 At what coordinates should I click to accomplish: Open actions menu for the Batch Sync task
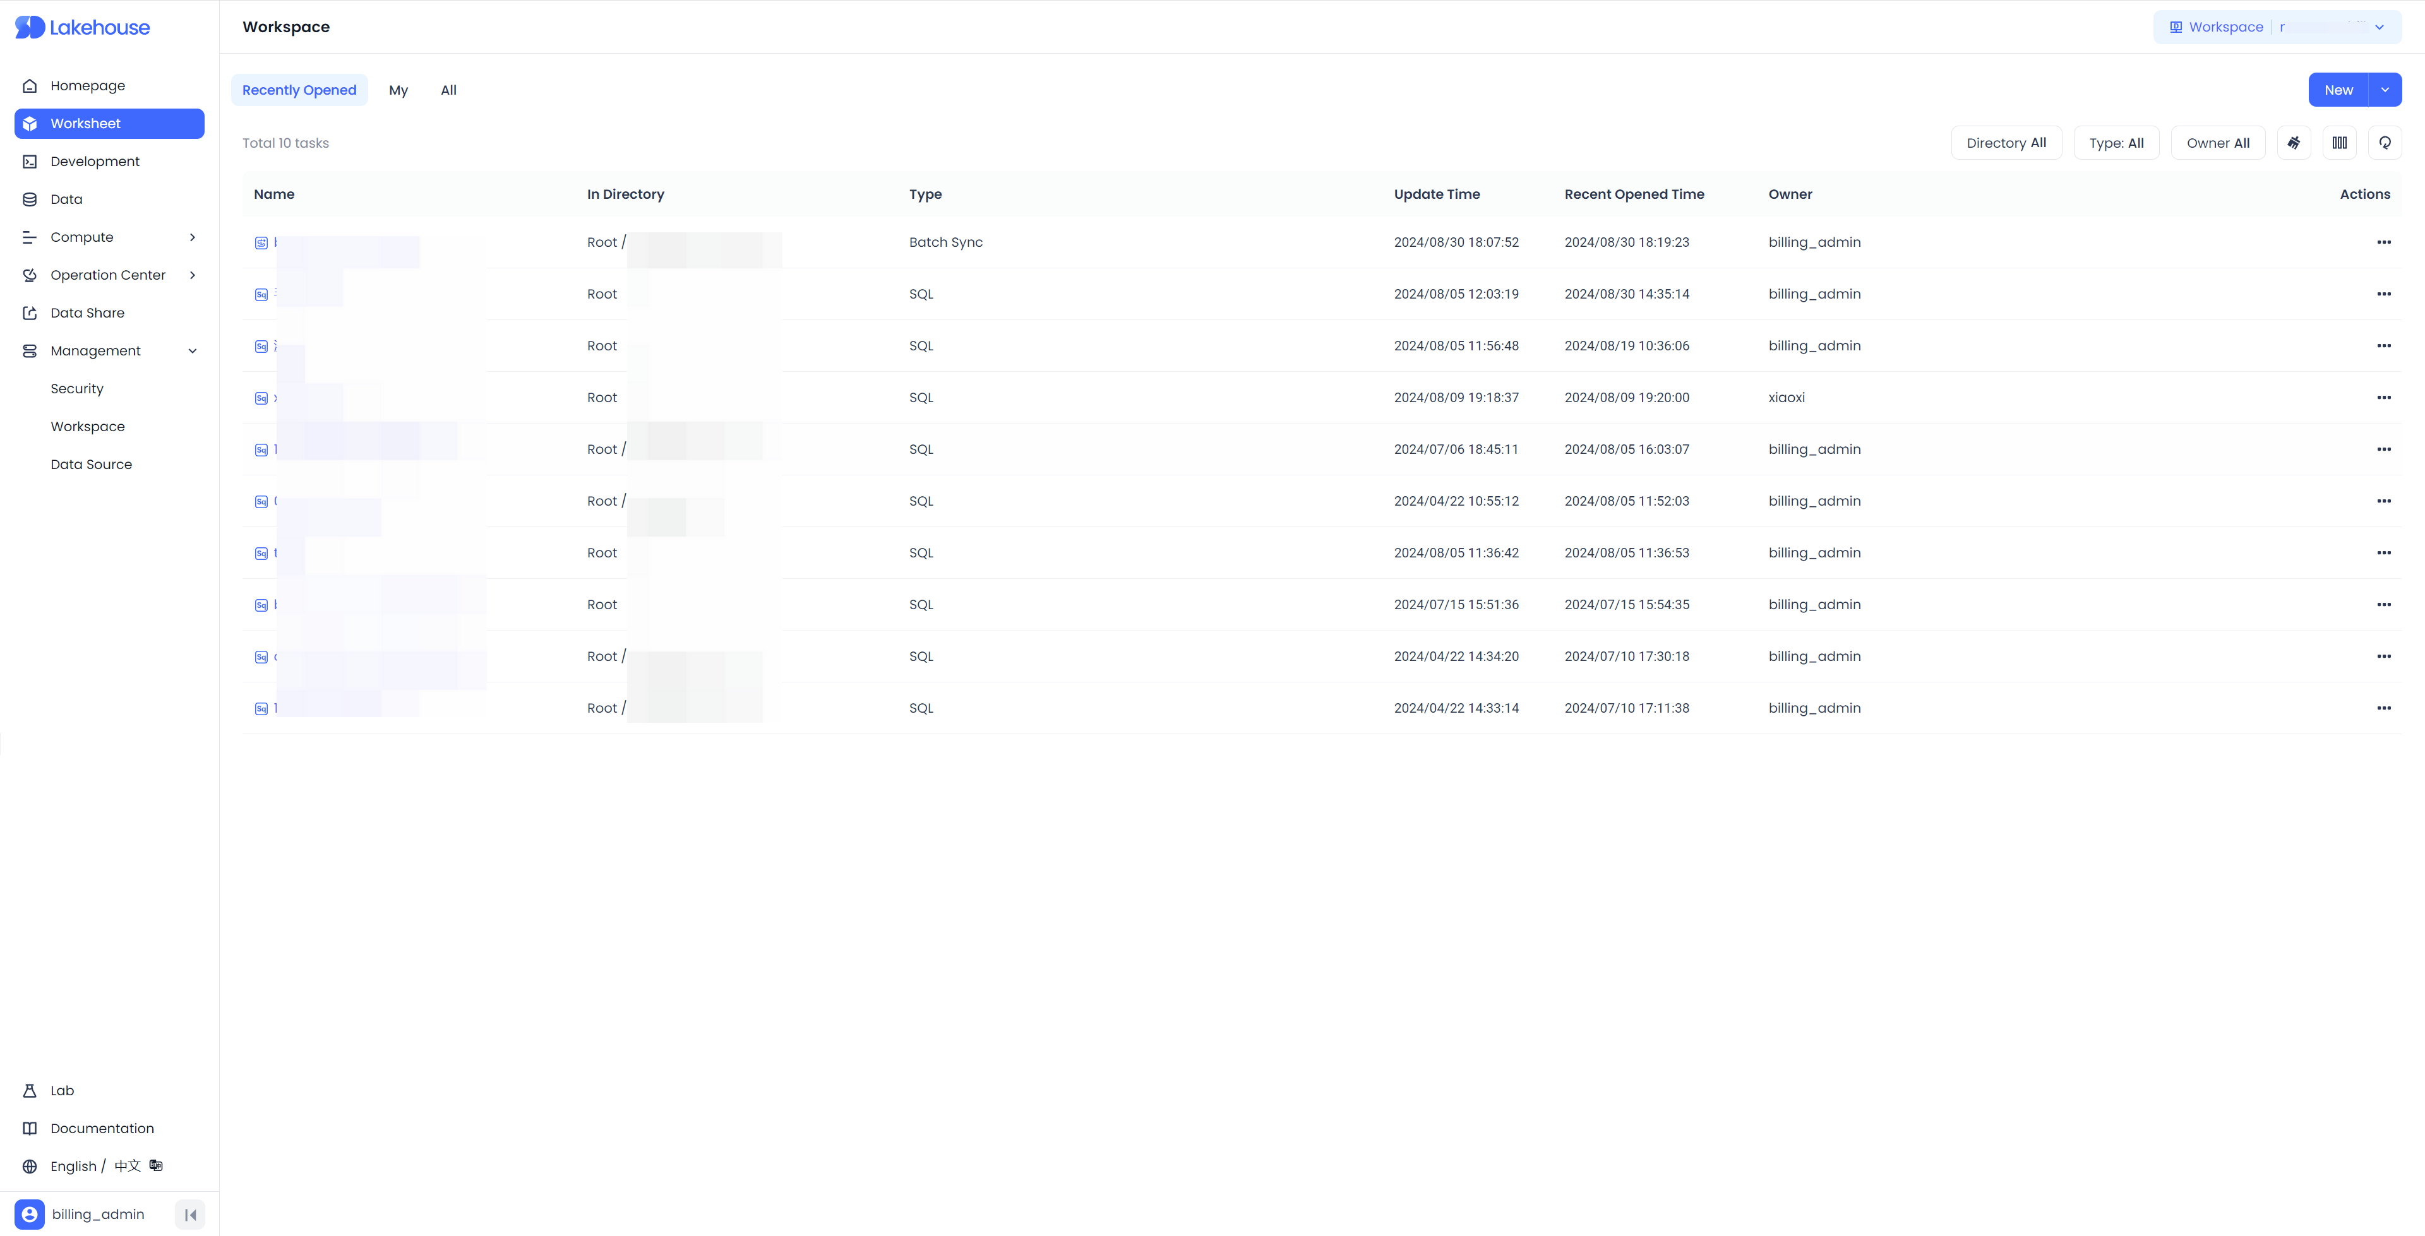2383,242
